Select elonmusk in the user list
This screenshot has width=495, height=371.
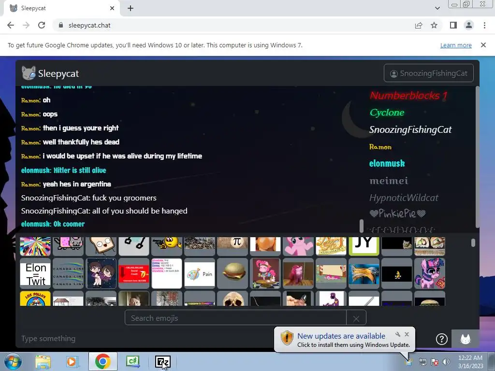click(x=387, y=163)
